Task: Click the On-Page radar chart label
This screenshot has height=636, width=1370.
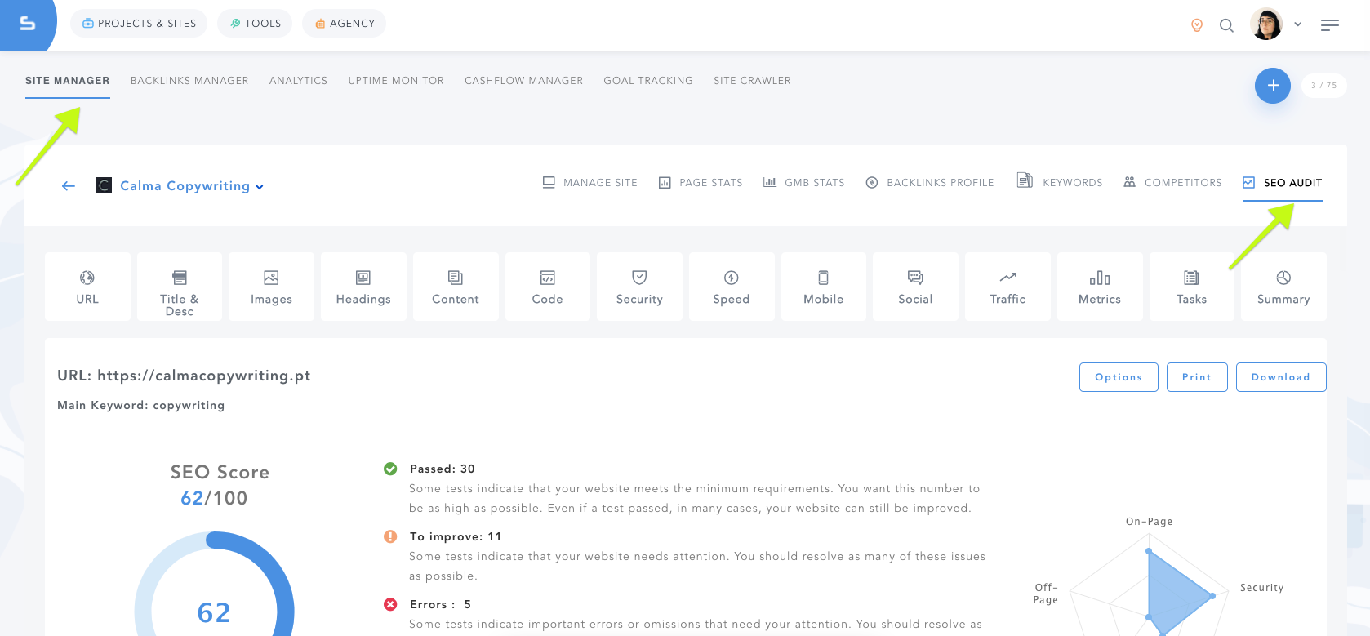Action: (x=1149, y=522)
